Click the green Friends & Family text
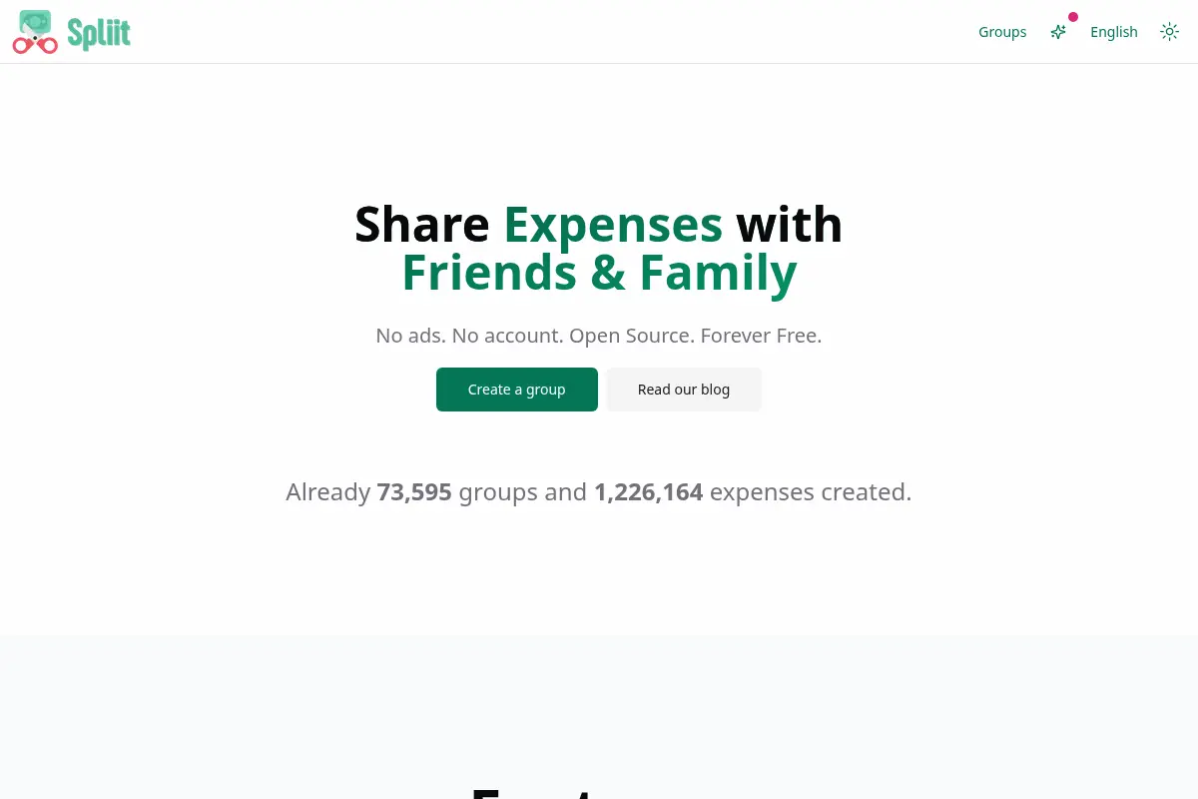 coord(599,272)
